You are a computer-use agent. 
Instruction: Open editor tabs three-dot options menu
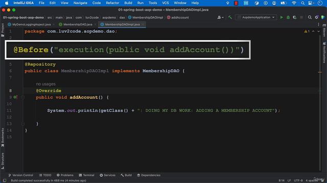click(x=318, y=24)
